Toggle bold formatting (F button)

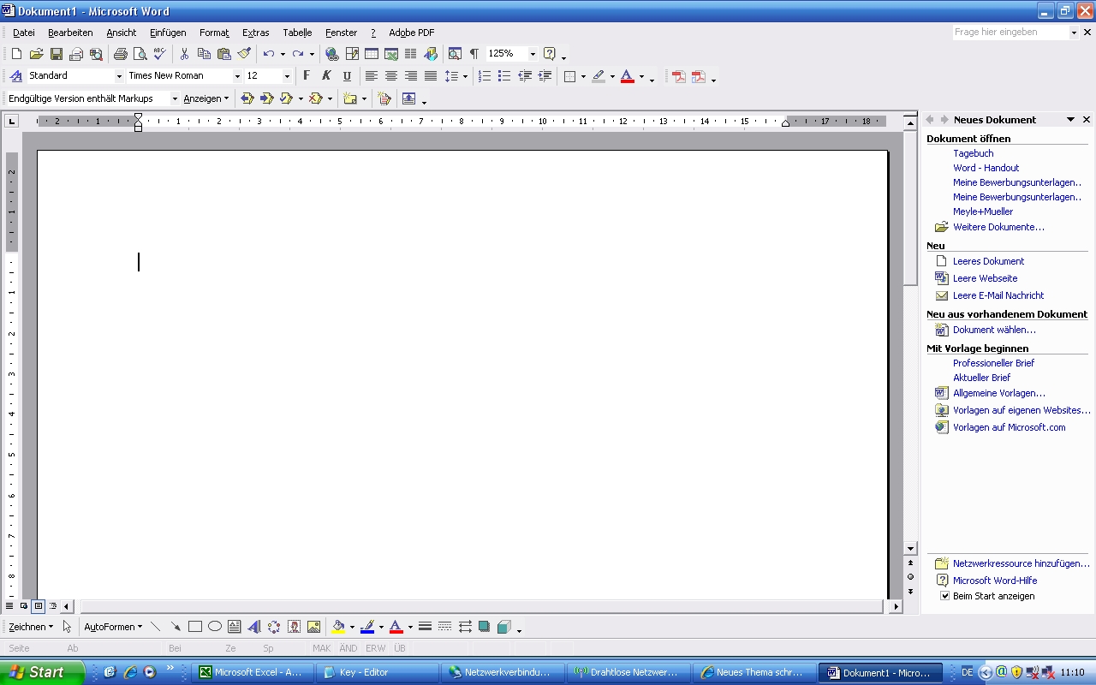pyautogui.click(x=307, y=76)
